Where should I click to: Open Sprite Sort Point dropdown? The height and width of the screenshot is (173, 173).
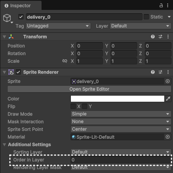tap(121, 129)
